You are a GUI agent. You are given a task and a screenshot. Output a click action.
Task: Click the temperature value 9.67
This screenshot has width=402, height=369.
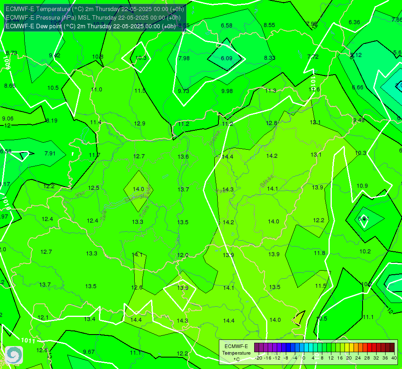pyautogui.click(x=89, y=352)
